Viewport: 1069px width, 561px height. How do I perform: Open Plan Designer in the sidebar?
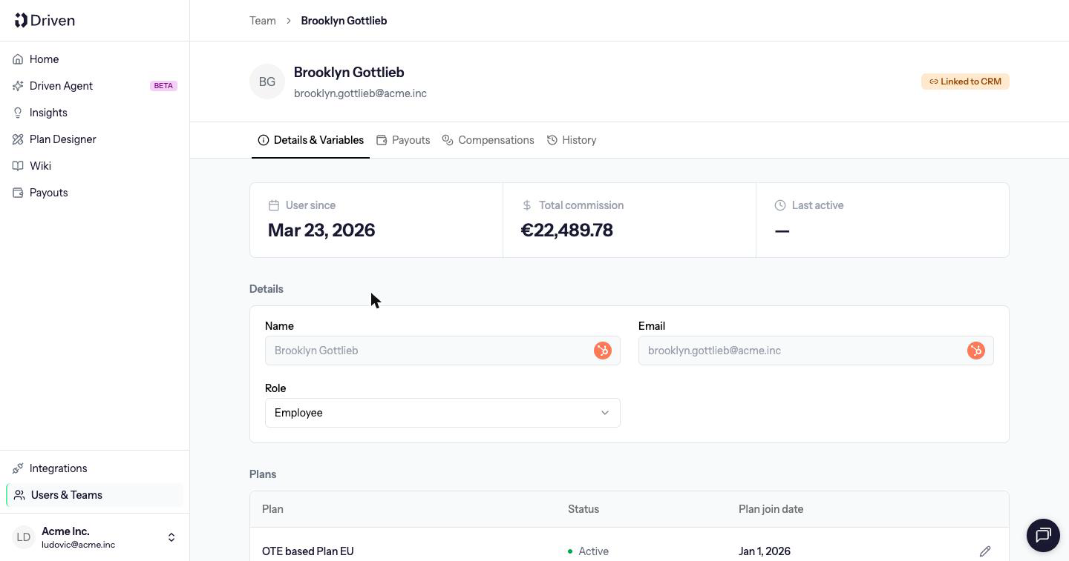(x=94, y=139)
